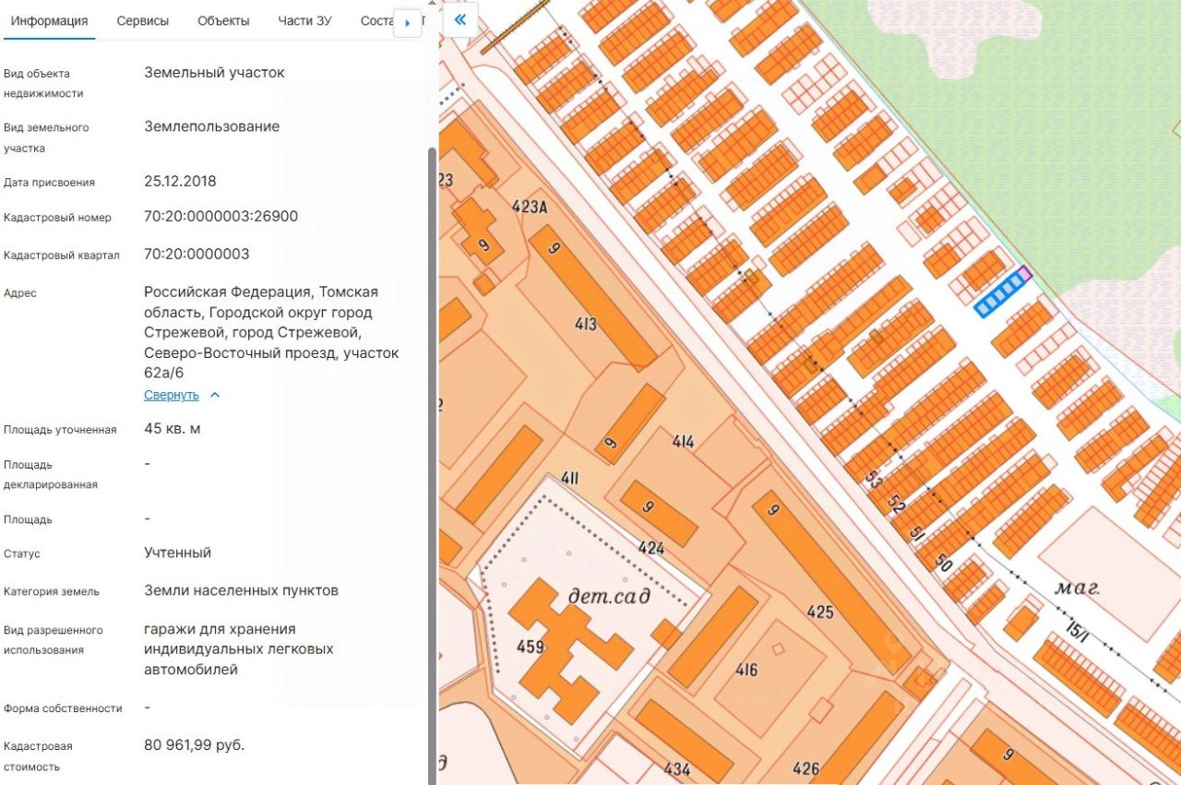This screenshot has height=785, width=1181.
Task: Click building label 413 on map
Action: (x=585, y=325)
